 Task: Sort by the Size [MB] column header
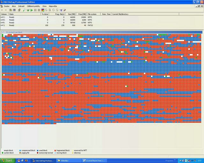[x=70, y=14]
